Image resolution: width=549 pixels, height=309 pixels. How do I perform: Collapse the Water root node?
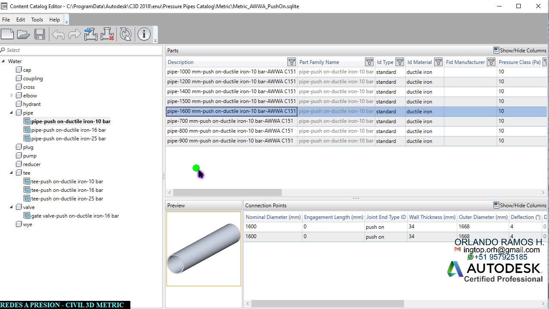click(x=3, y=61)
